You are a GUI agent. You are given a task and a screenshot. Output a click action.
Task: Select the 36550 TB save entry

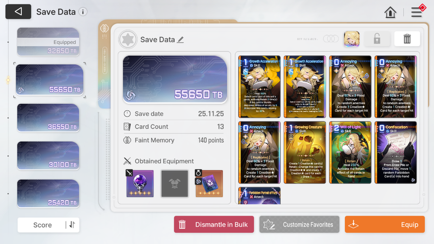(48, 118)
